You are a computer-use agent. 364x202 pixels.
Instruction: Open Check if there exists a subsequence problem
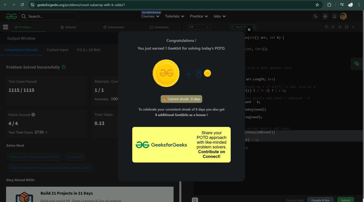51,167
